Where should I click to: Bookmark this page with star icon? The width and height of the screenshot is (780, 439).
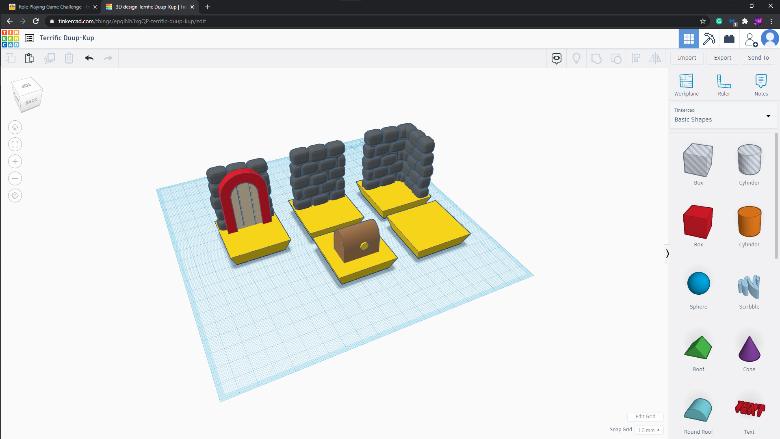point(703,21)
